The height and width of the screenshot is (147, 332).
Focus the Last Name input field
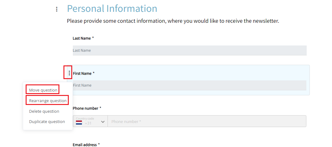click(189, 50)
